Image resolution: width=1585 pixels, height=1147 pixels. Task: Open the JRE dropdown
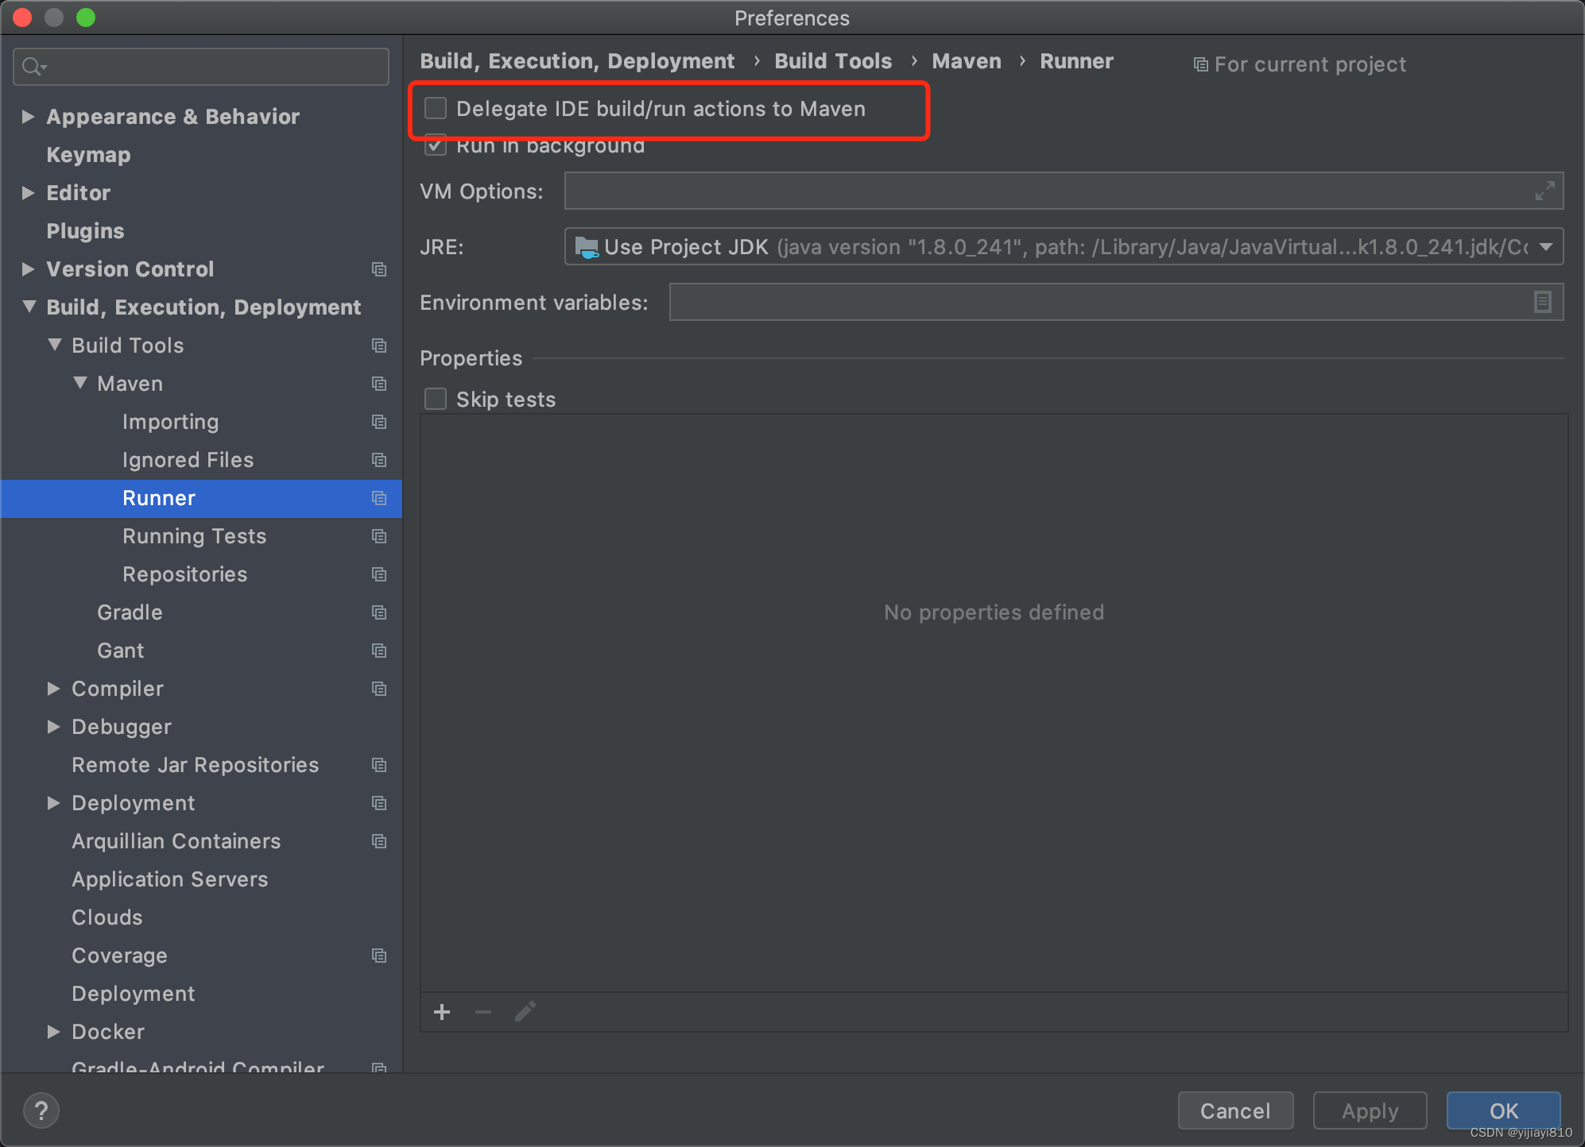(1545, 247)
